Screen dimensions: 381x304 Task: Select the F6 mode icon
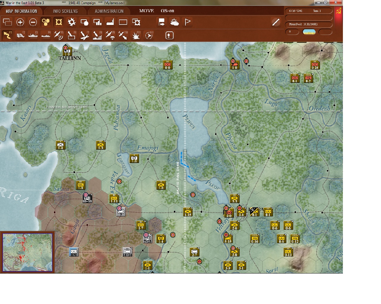71,35
